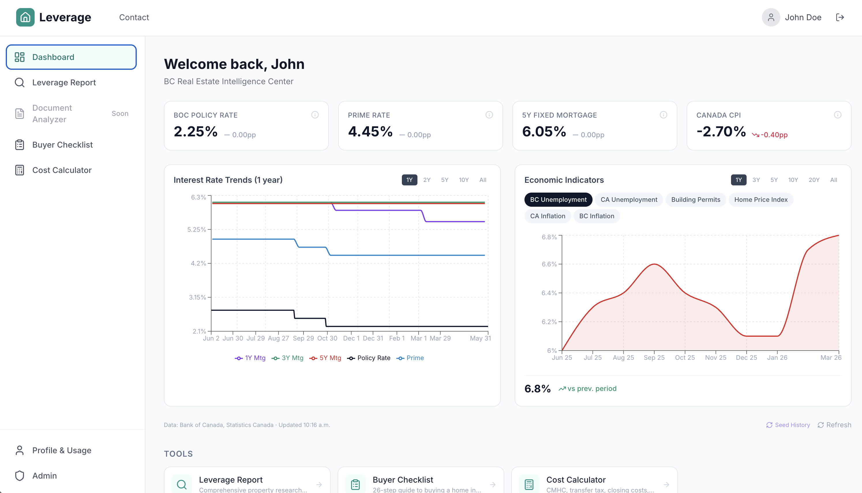Toggle Prime series in chart legend
Screen dimensions: 862x493
pos(410,358)
